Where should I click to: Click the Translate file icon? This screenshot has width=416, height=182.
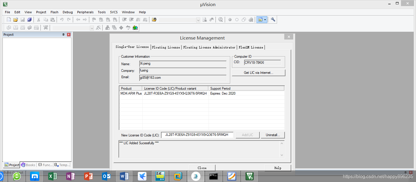[9, 28]
